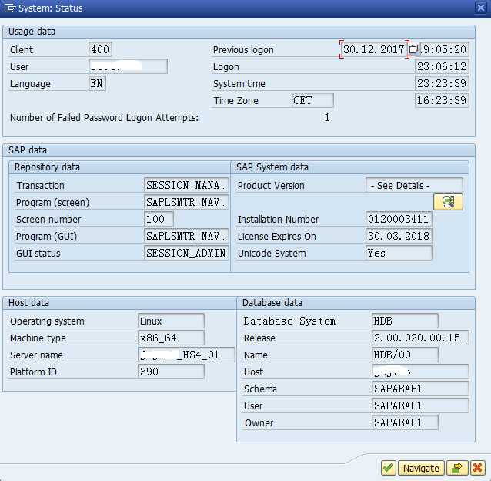Screen dimensions: 491x481
Task: Click the SAP data group header
Action: [x=239, y=150]
